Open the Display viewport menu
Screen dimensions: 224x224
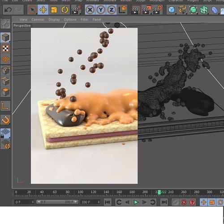[54, 20]
